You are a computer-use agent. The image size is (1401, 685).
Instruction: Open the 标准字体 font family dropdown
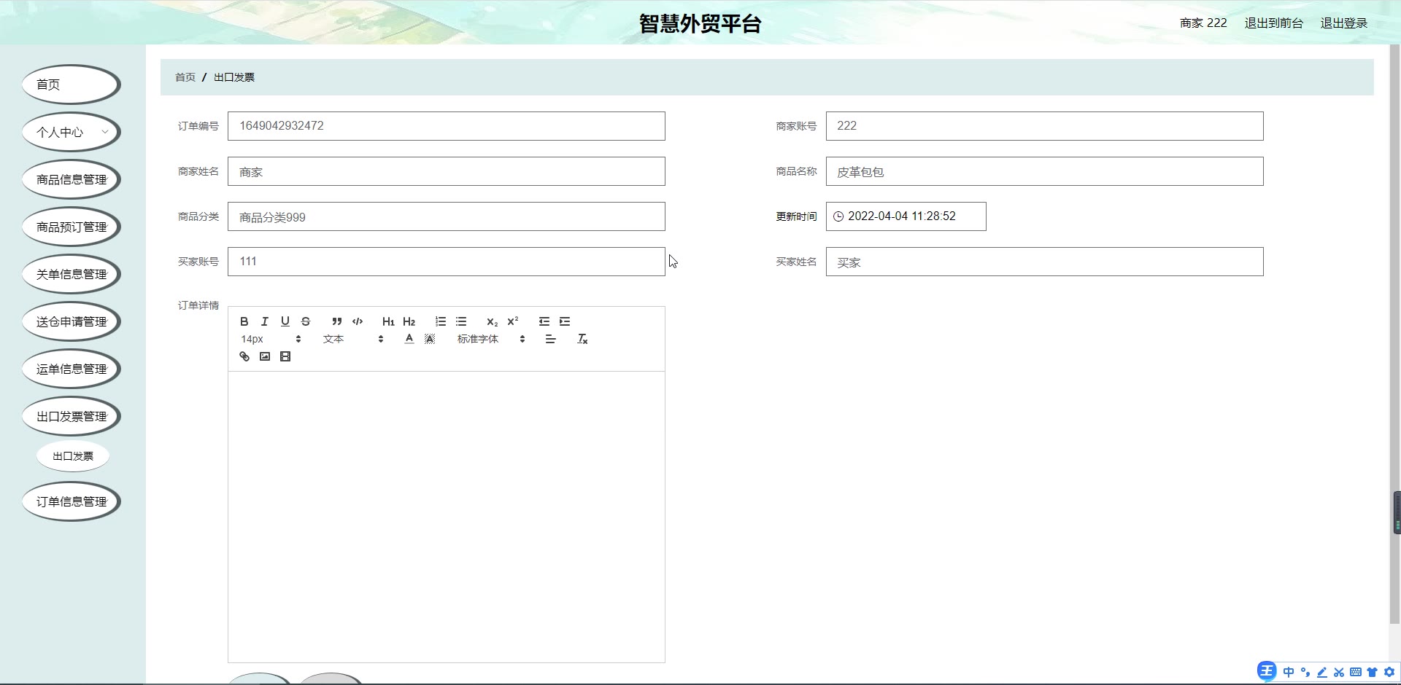point(491,339)
